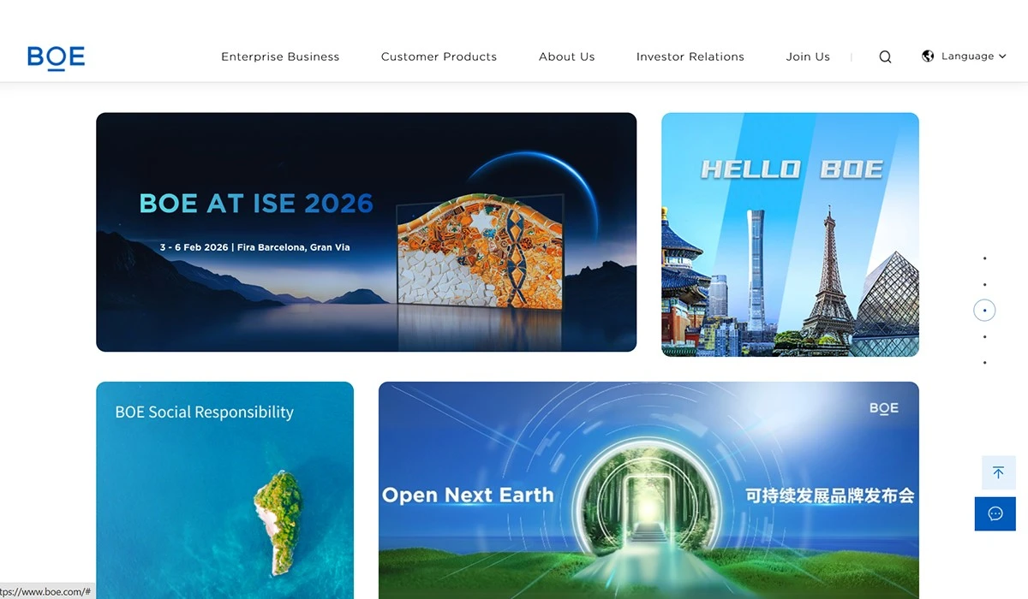Click the BOE logo in header
The height and width of the screenshot is (599, 1028).
point(57,57)
